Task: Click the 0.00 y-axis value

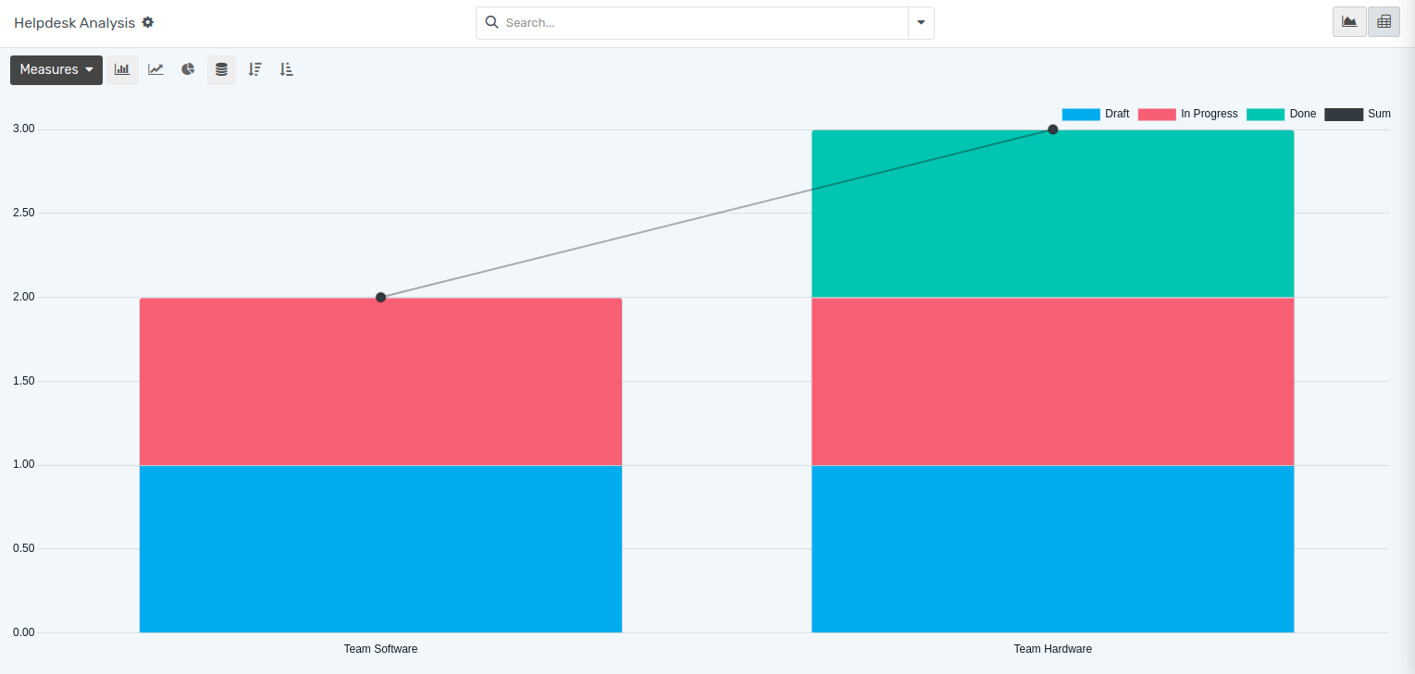Action: (x=24, y=632)
